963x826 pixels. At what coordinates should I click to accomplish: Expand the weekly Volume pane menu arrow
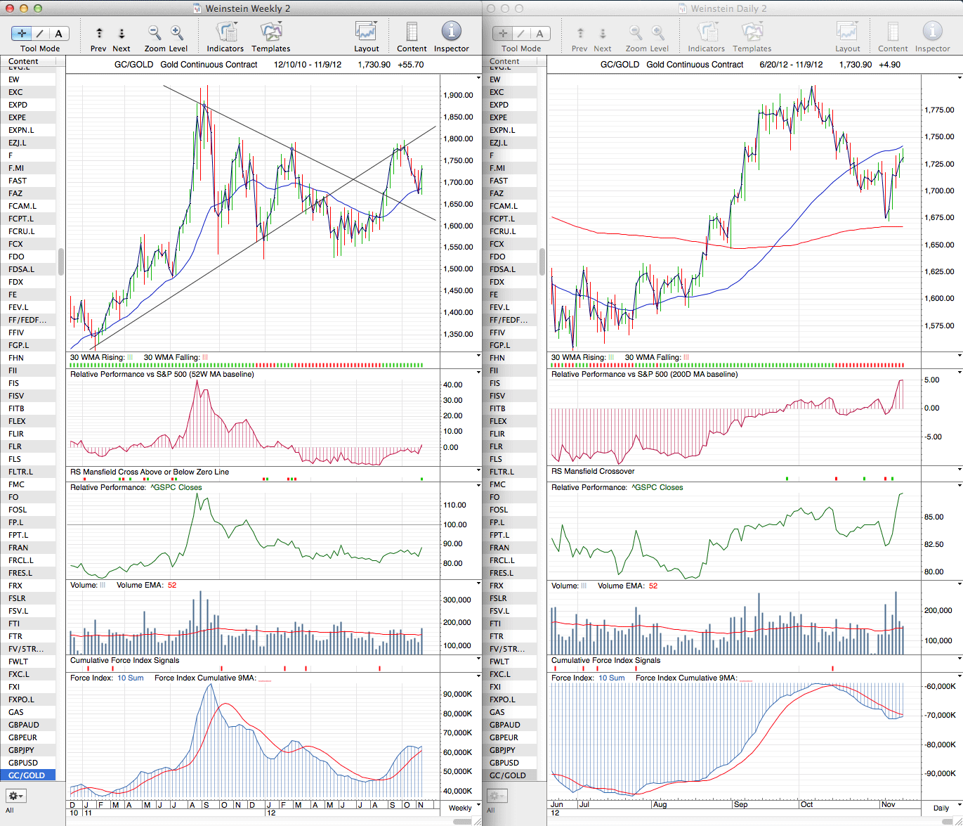pyautogui.click(x=478, y=584)
